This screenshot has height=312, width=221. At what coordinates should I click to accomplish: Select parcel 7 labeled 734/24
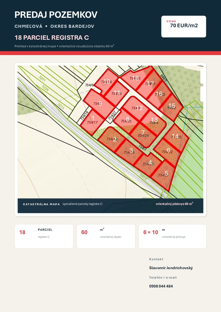tap(143, 135)
